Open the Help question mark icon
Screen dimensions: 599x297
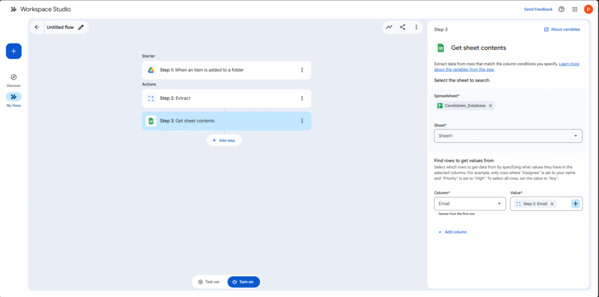pos(562,9)
